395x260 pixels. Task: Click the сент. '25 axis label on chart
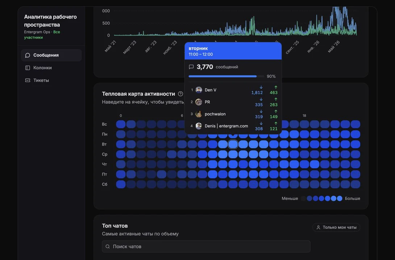292,47
